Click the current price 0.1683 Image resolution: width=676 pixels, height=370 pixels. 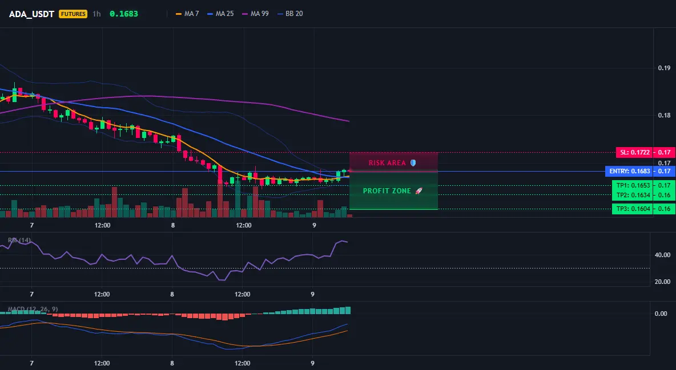(x=124, y=14)
